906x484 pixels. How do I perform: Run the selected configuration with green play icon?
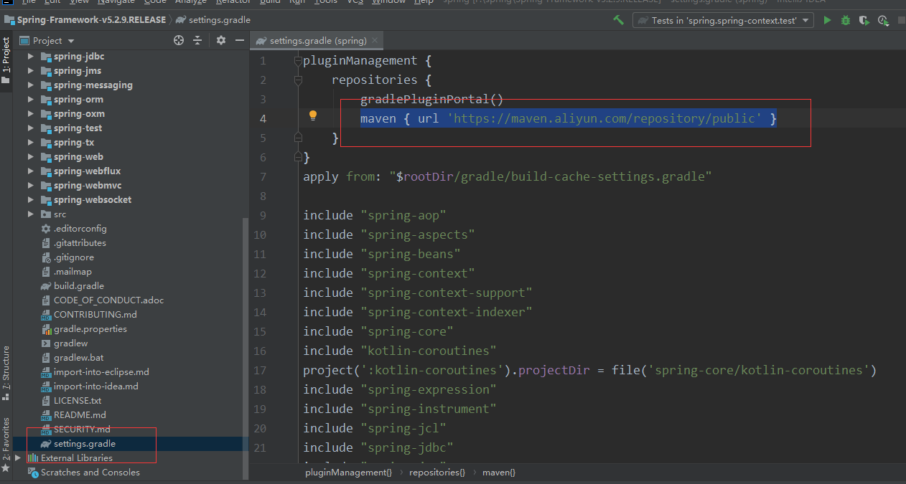(827, 20)
